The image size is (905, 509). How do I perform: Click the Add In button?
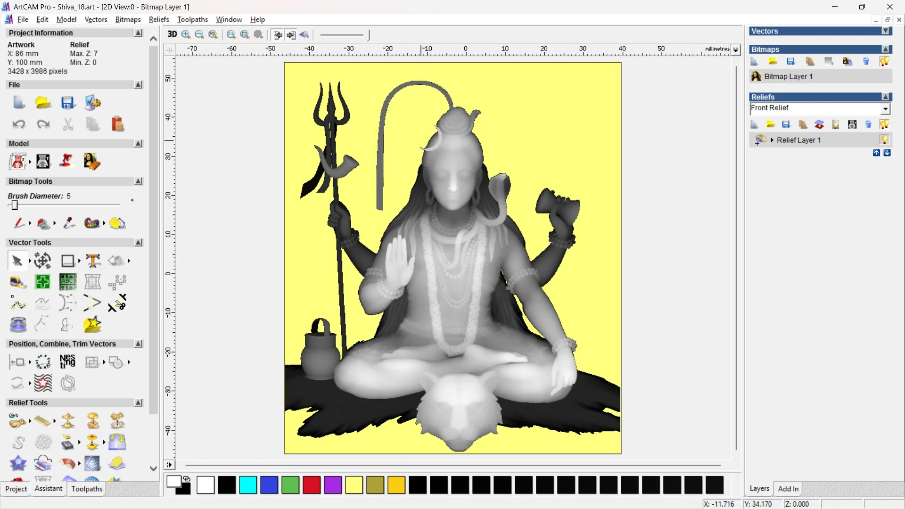[788, 489]
